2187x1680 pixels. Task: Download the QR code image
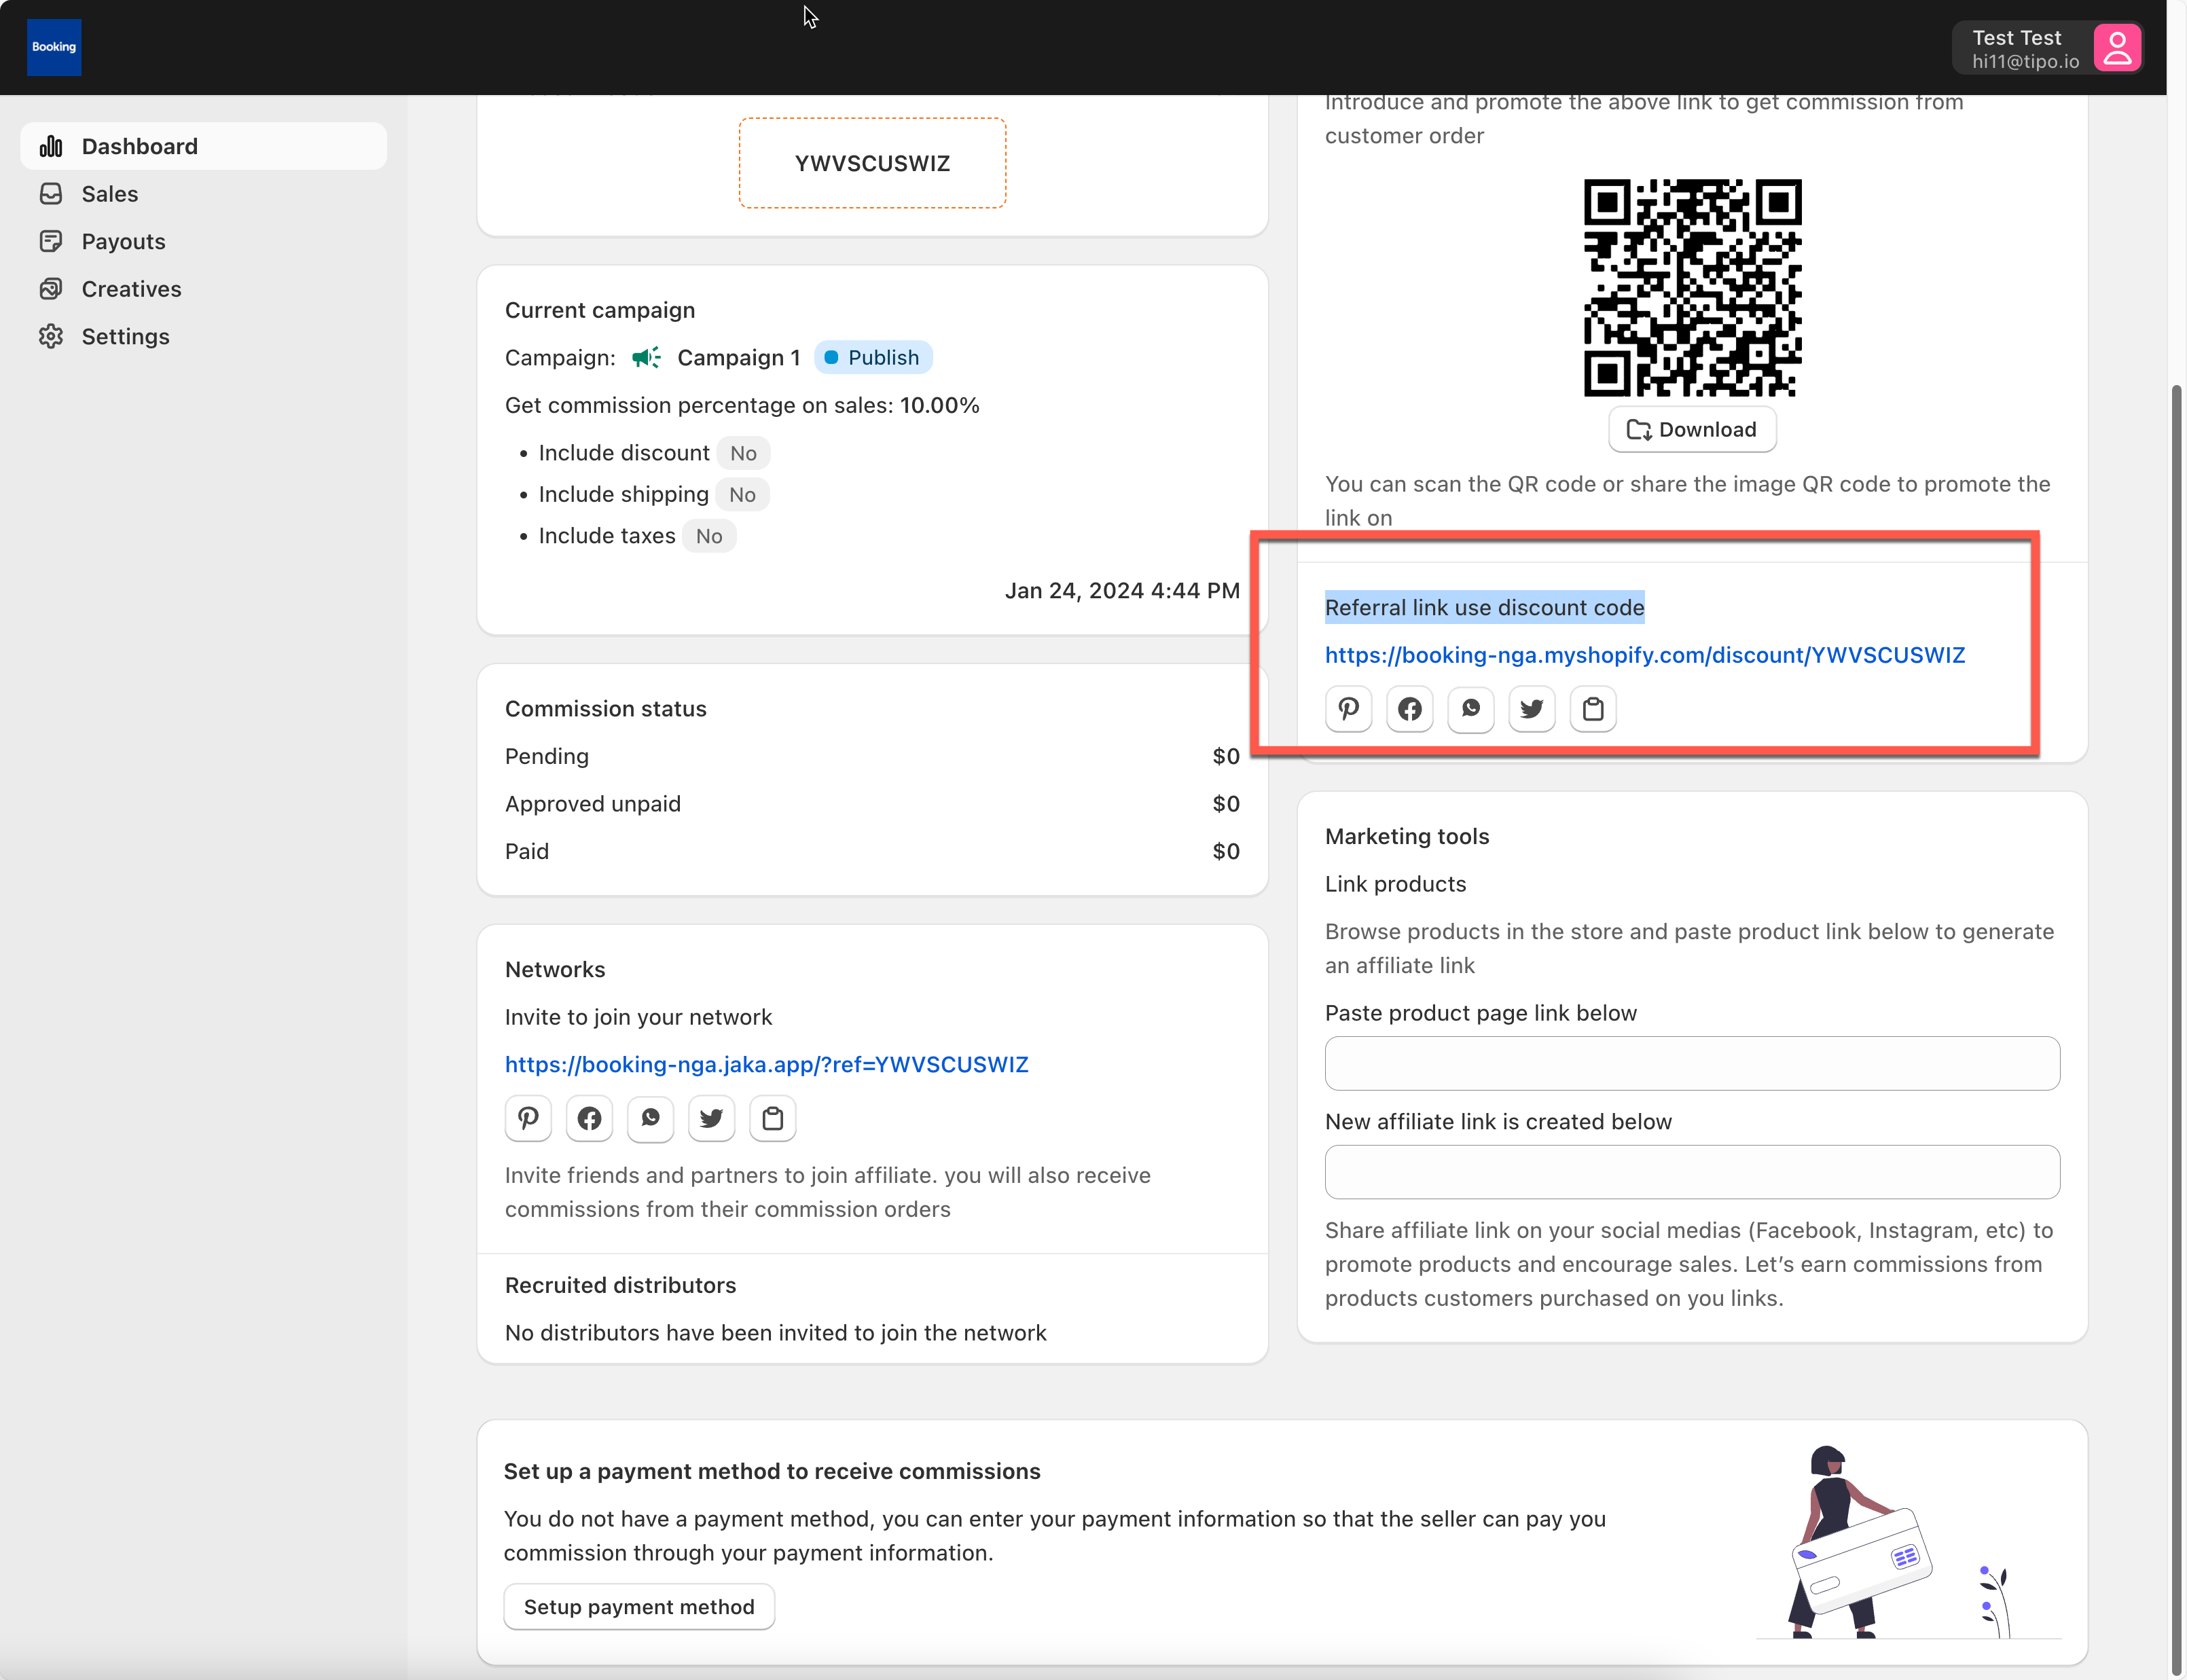pos(1691,429)
